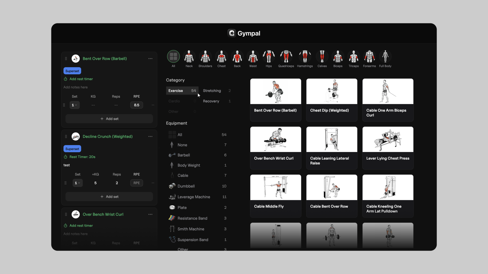Viewport: 488px width, 274px height.
Task: Select the Leverage Machine equipment filter
Action: coord(197,197)
